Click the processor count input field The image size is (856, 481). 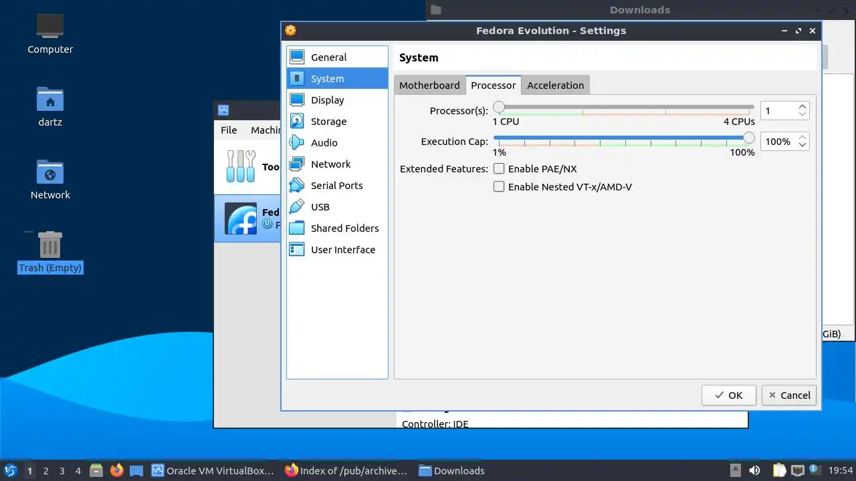[x=778, y=110]
